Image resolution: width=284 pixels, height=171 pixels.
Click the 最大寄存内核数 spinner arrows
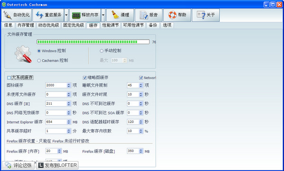pyautogui.click(x=141, y=131)
